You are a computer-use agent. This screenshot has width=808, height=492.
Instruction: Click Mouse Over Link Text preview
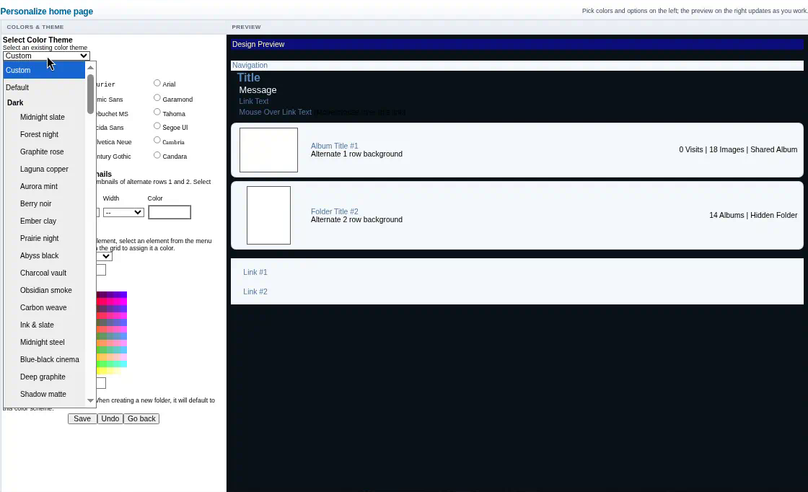click(x=275, y=112)
